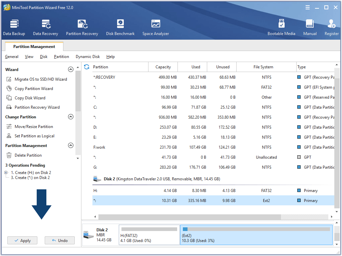The image size is (342, 256).
Task: Undo the last pending operation
Action: pos(59,241)
